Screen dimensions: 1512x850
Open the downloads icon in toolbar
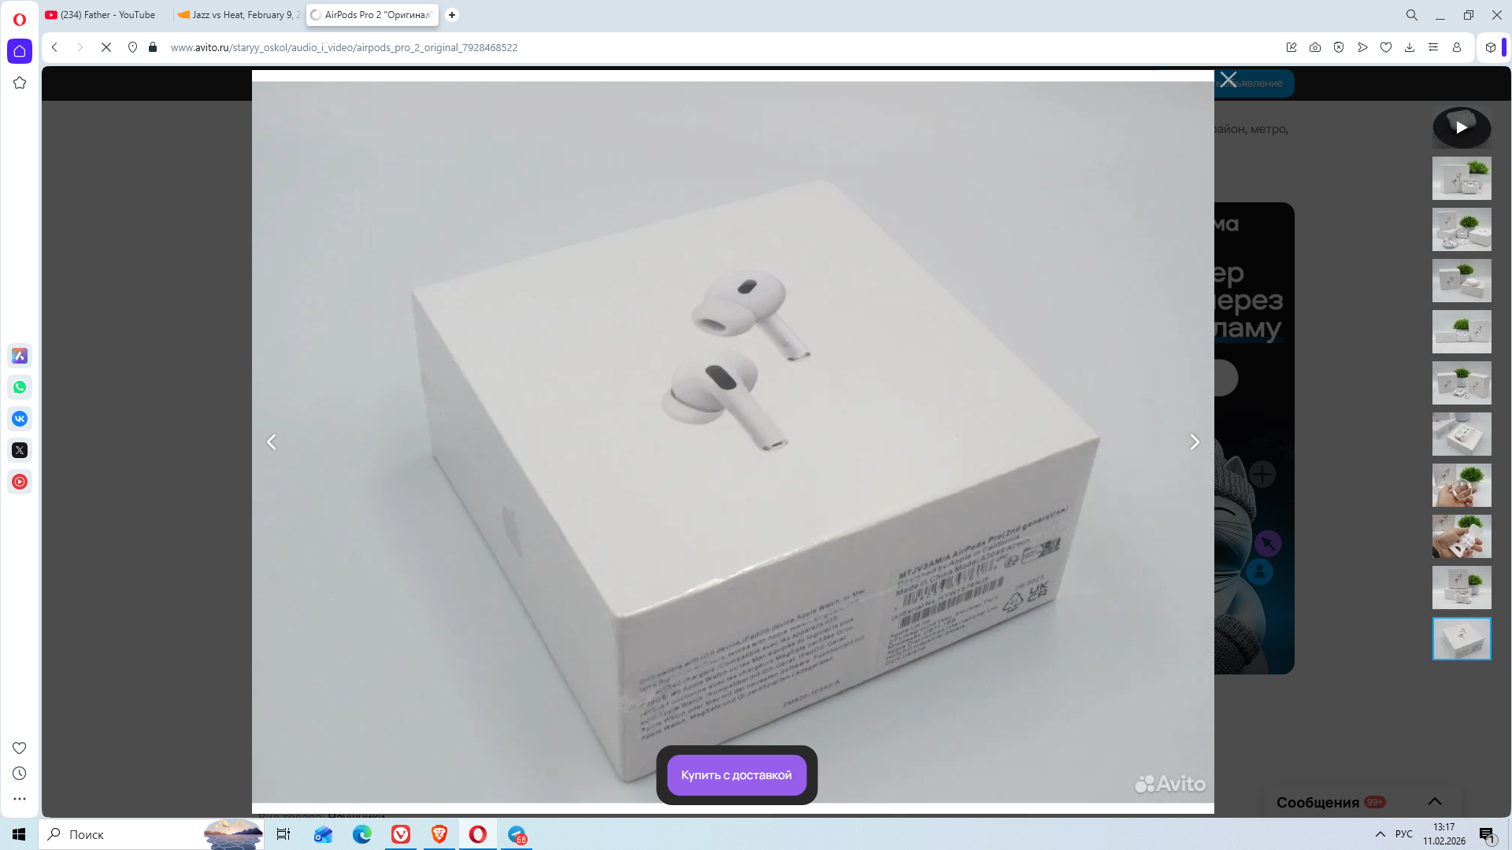pos(1410,47)
